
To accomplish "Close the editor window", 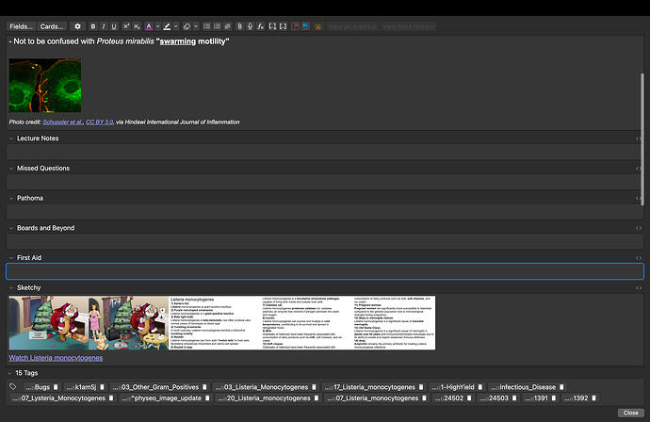I will click(x=630, y=413).
